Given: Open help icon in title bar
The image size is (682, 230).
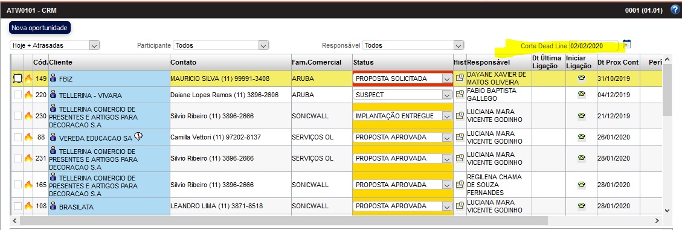Looking at the screenshot, I should pos(675,9).
